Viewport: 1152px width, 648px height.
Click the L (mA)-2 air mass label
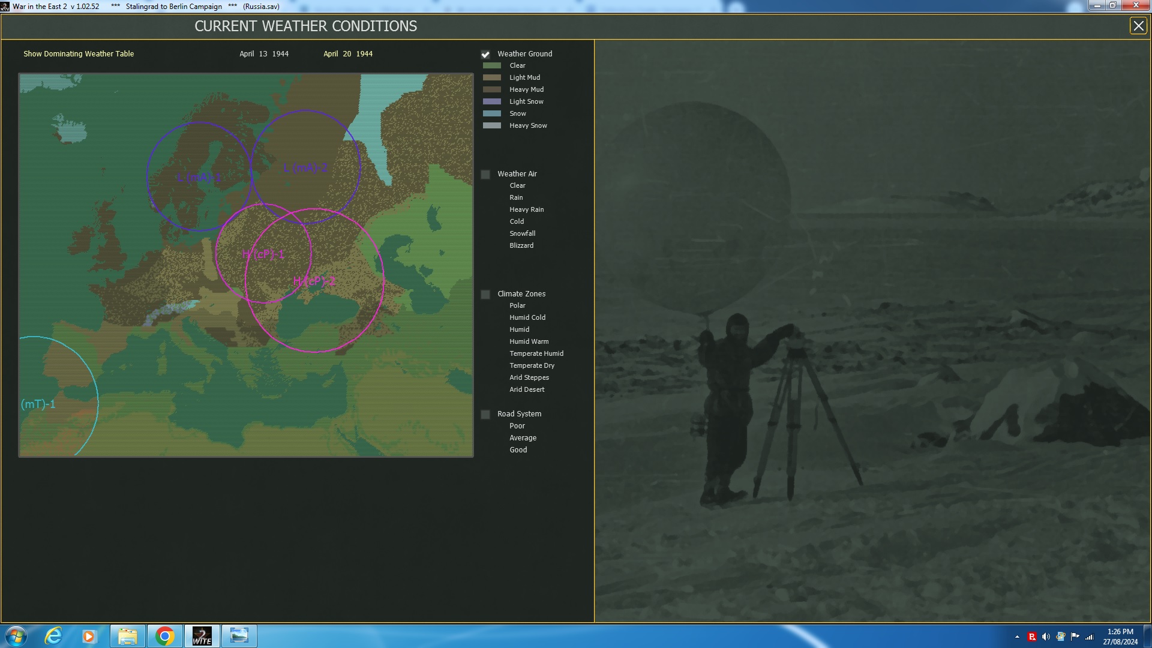[305, 168]
